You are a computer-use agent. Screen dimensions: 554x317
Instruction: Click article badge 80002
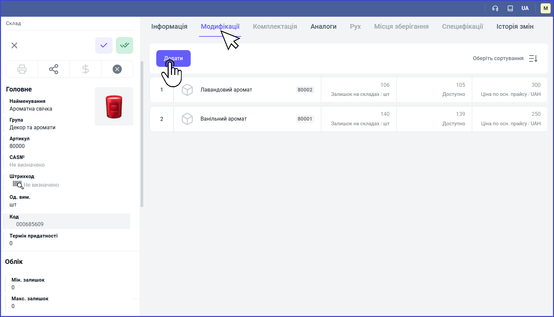(x=305, y=90)
